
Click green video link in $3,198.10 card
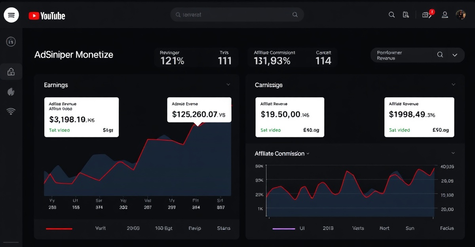(59, 130)
